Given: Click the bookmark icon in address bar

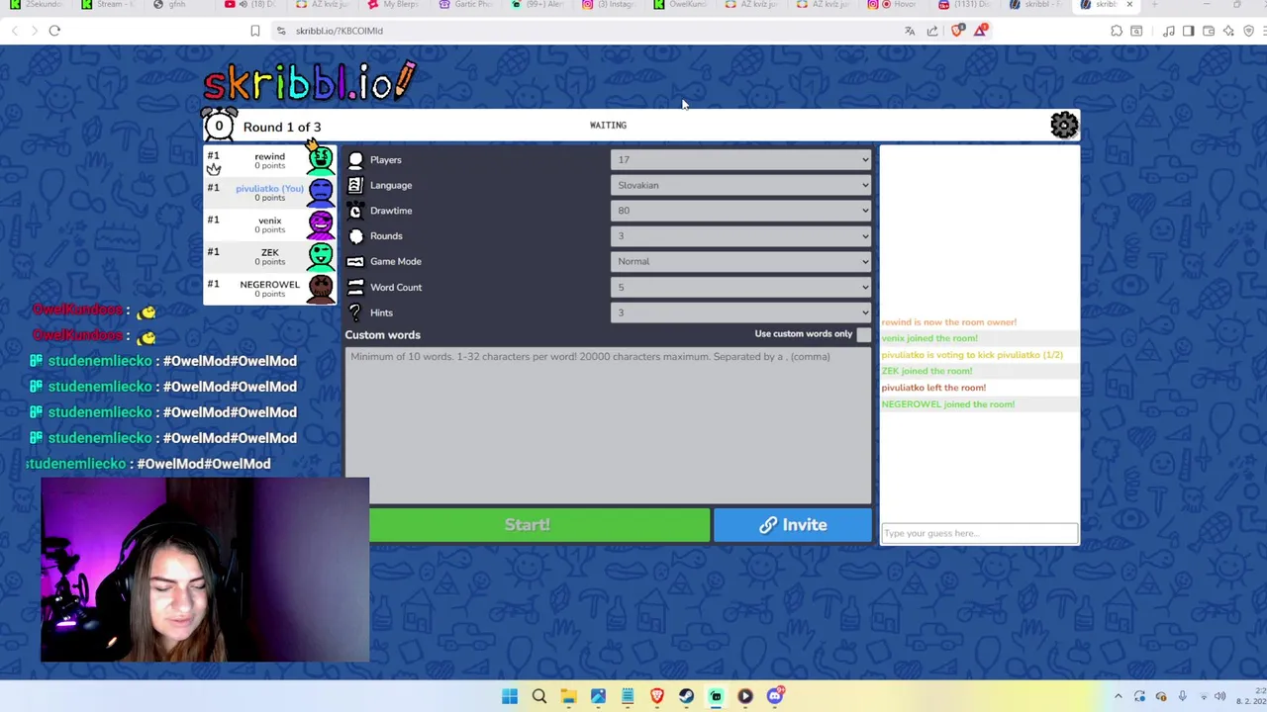Looking at the screenshot, I should click(x=255, y=31).
